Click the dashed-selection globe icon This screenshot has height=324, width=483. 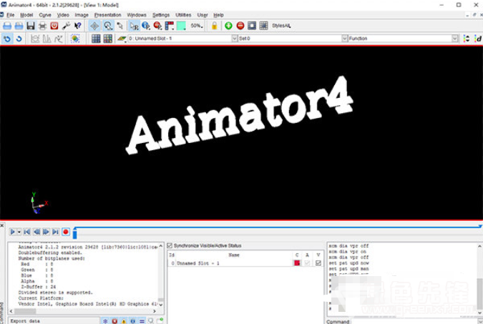point(75,39)
